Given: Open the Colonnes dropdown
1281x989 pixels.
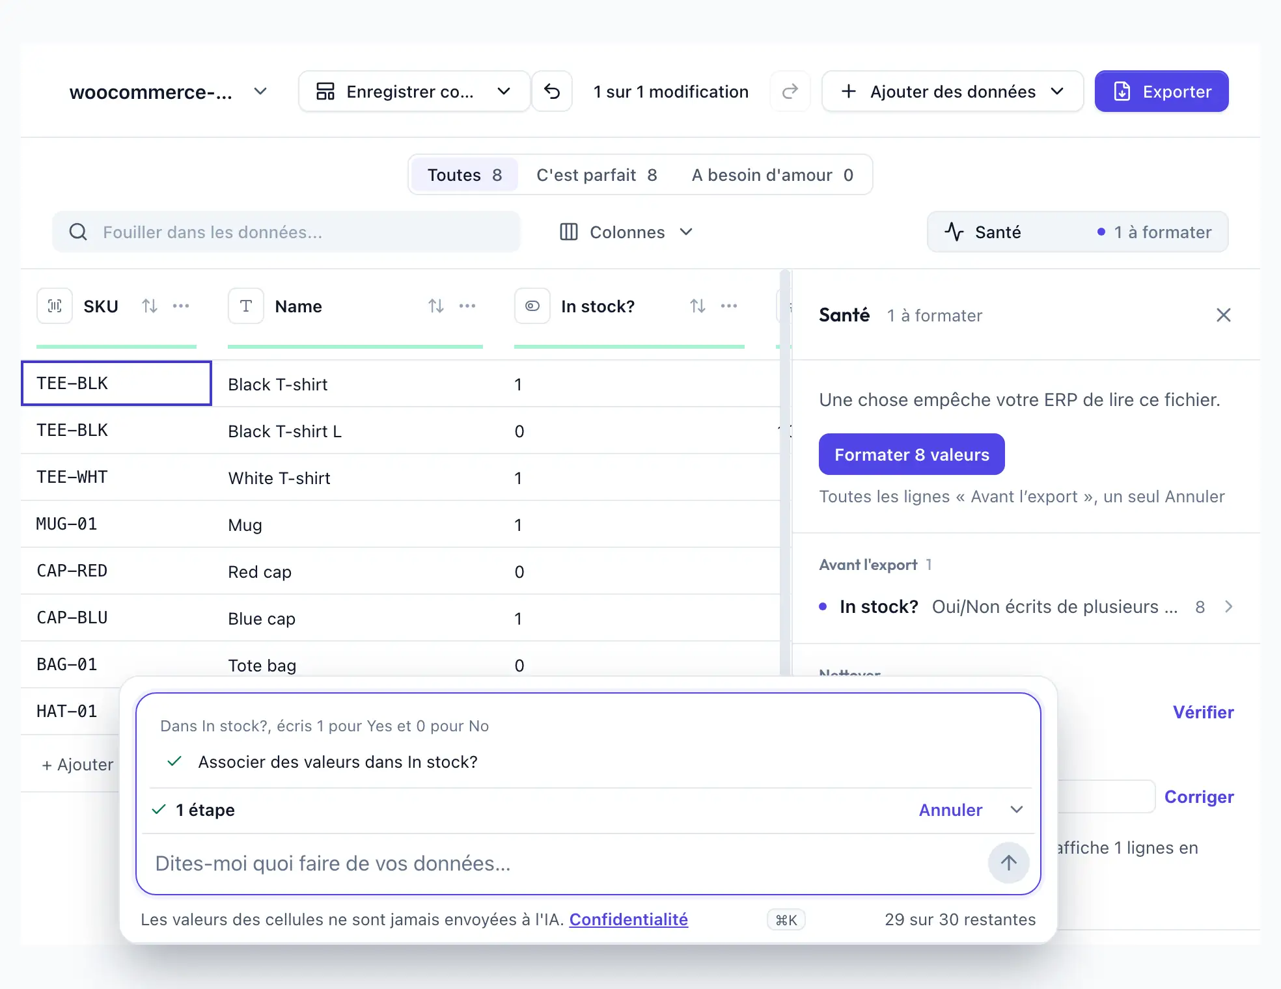Looking at the screenshot, I should click(626, 232).
